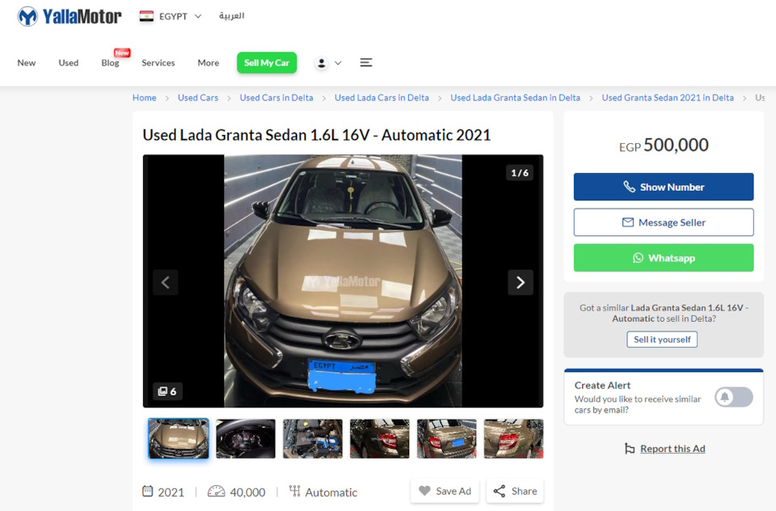Open the photo gallery count icon

[x=167, y=391]
